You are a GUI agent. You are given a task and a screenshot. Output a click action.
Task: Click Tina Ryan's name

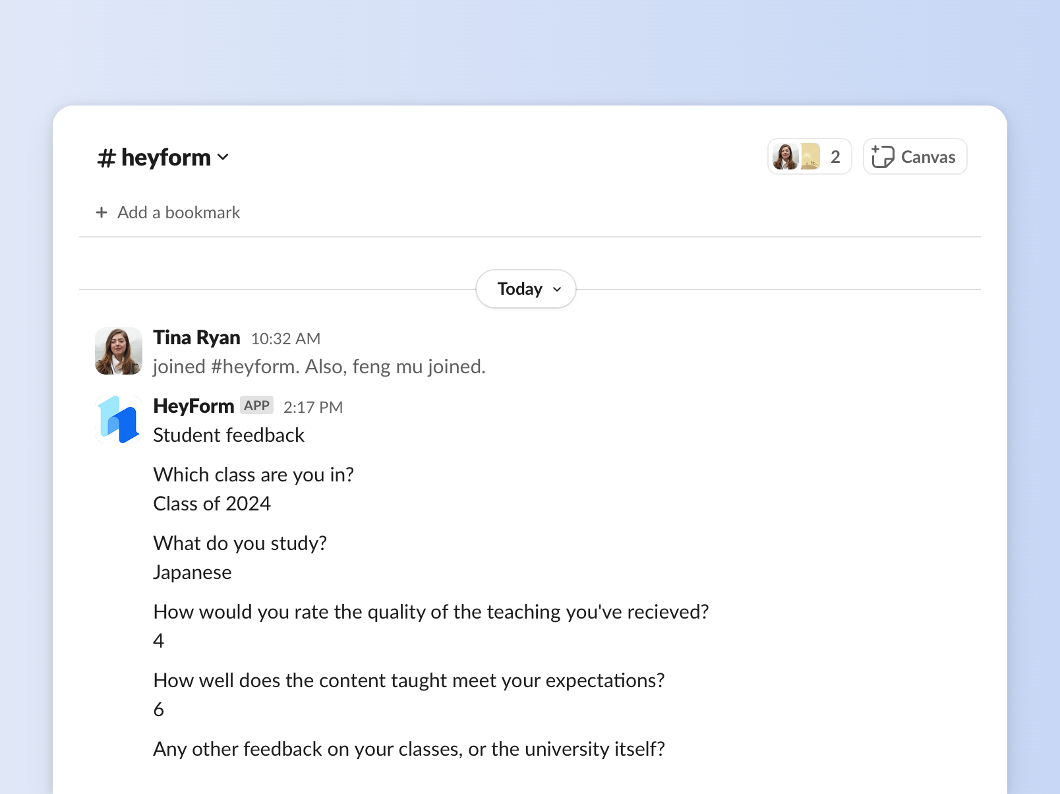[x=196, y=338]
